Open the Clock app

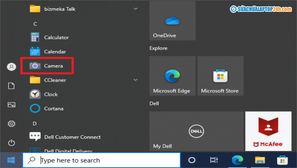pyautogui.click(x=51, y=94)
